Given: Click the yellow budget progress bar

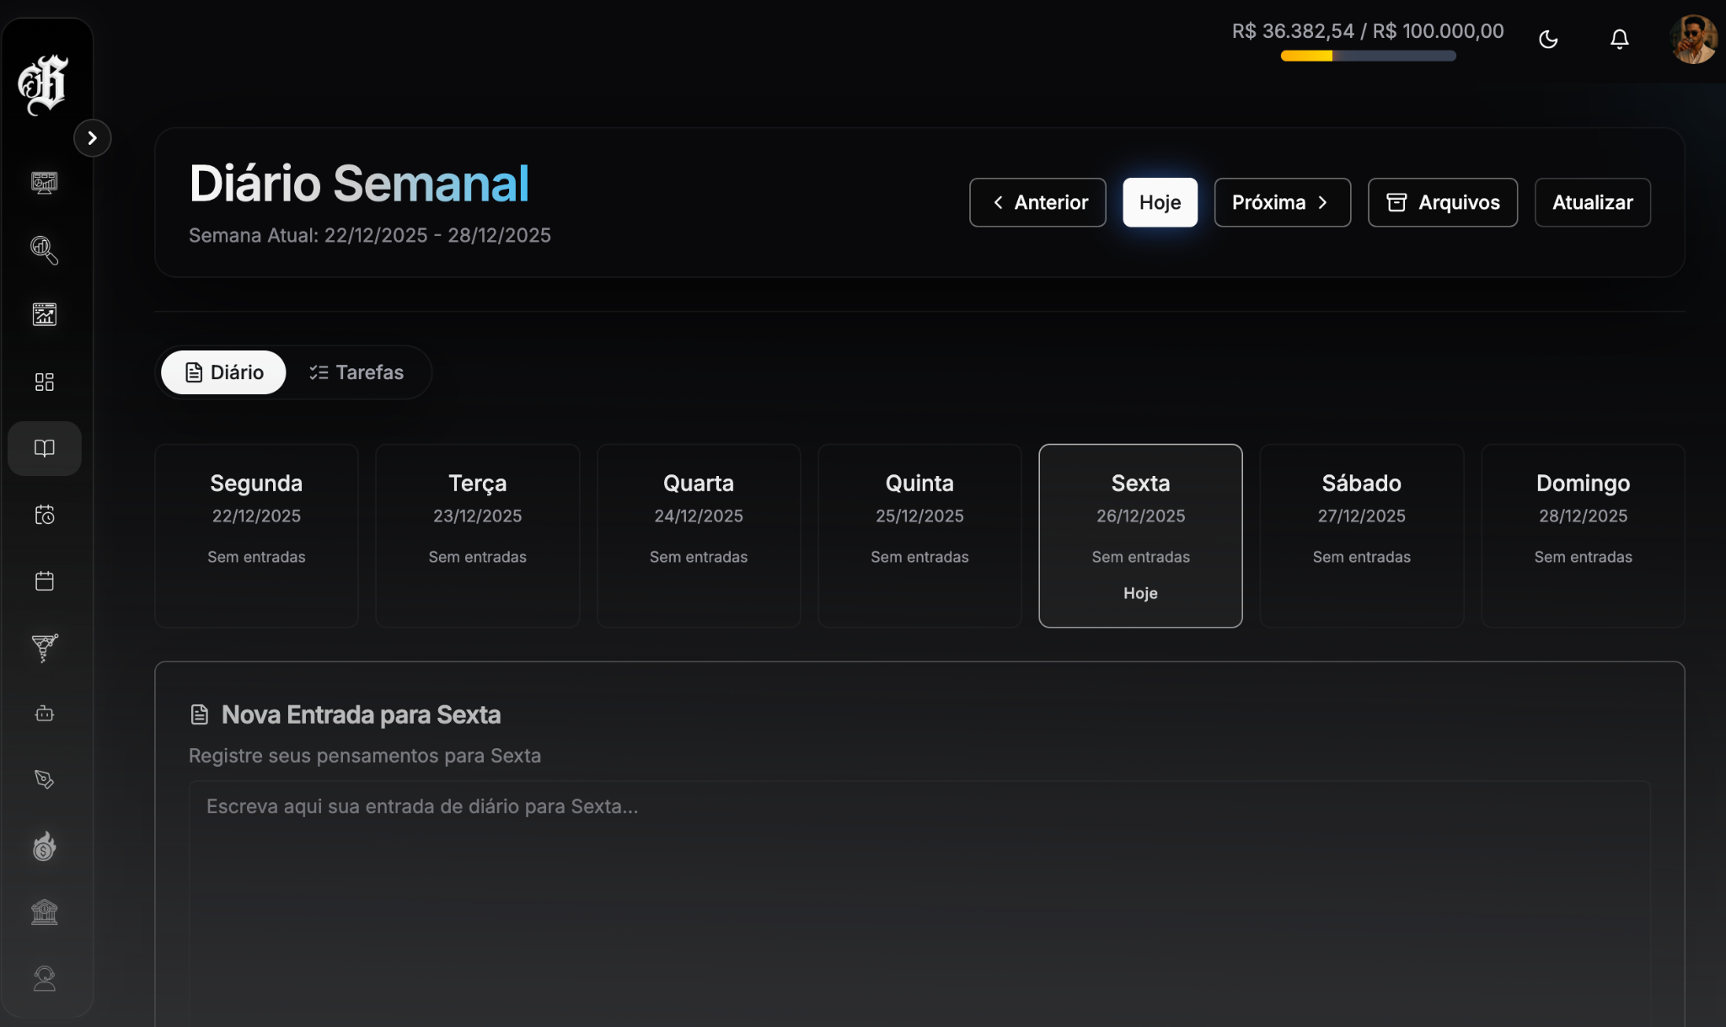Looking at the screenshot, I should click(1306, 56).
